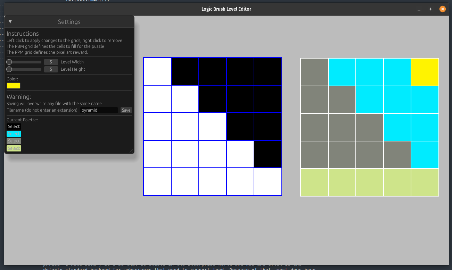Viewport: 452px width, 270px height.
Task: Select the light green palette color
Action: (x=14, y=148)
